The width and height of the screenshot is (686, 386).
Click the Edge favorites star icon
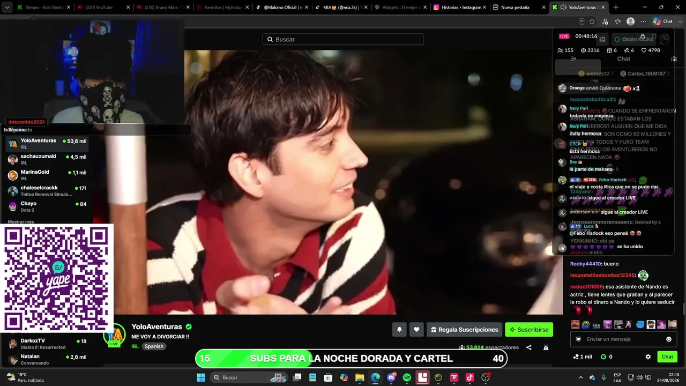tap(592, 21)
